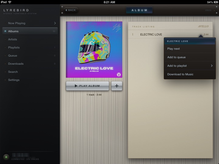Click the TRACK LISTING heading
Viewport: 219px width, 164px height.
coord(143,26)
